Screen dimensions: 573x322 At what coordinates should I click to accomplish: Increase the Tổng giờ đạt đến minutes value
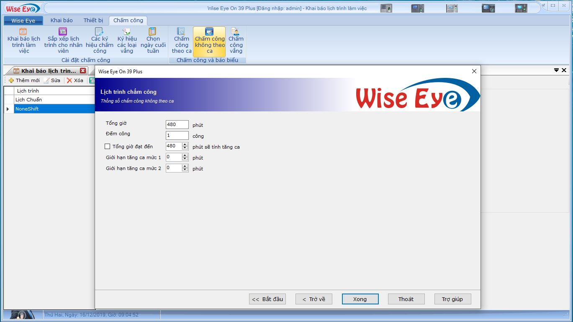pos(185,144)
